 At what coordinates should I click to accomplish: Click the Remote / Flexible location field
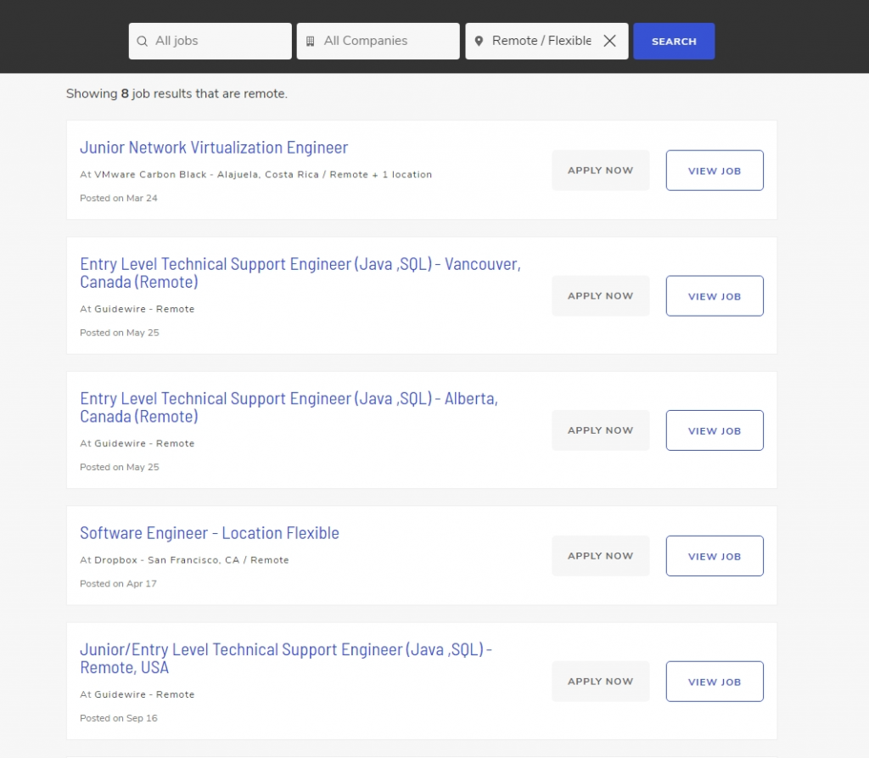point(547,41)
